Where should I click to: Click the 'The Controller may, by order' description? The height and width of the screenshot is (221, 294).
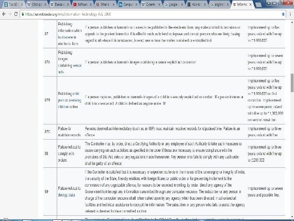pos(163,153)
